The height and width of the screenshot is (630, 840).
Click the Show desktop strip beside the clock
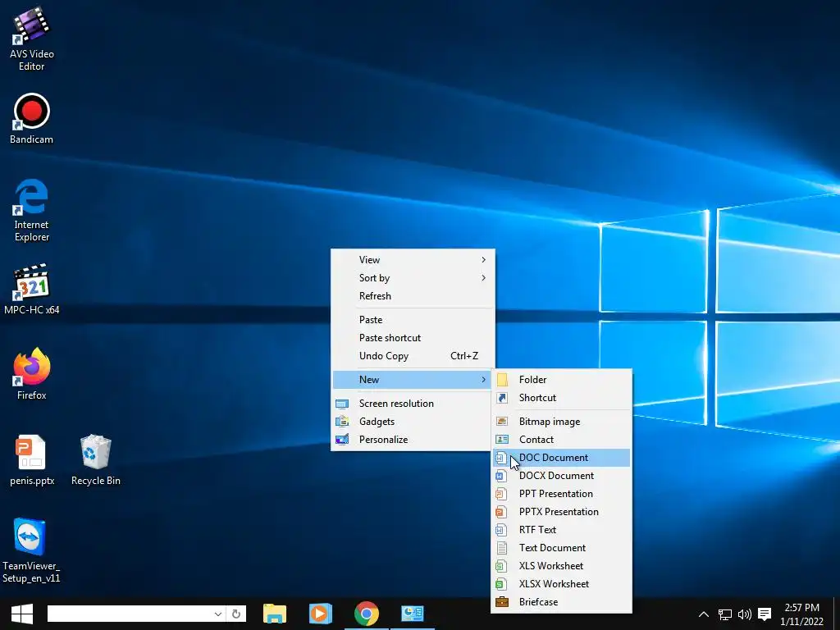(x=837, y=614)
